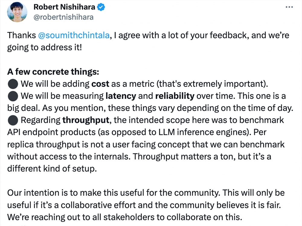Click the bold word 'throughput'
302x226 pixels.
pyautogui.click(x=86, y=120)
